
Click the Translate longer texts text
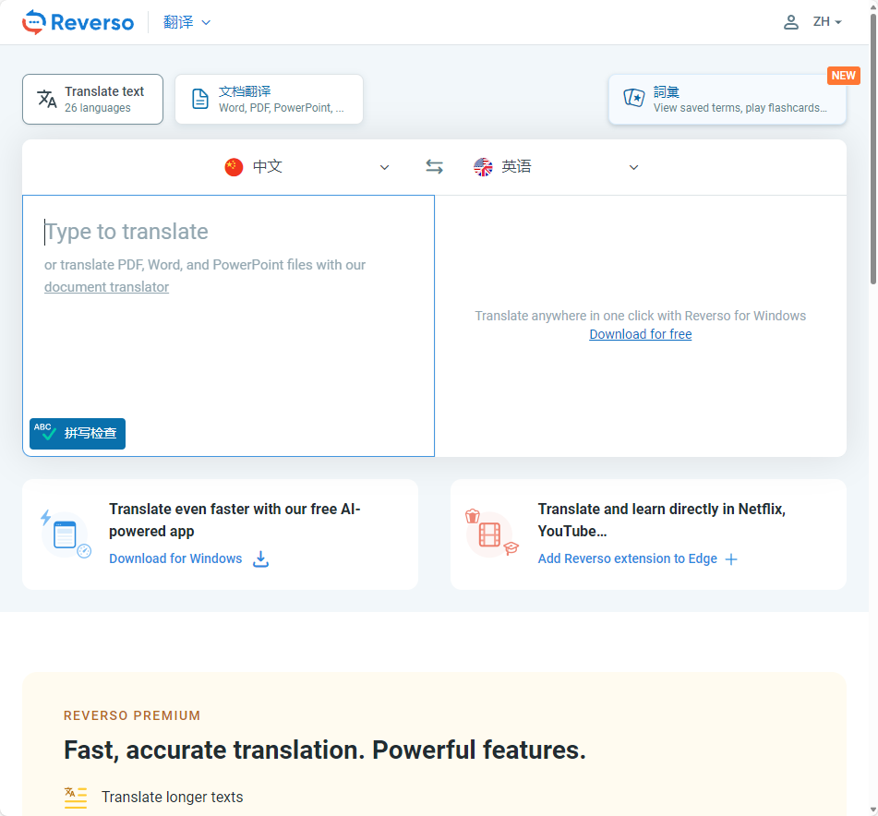[x=173, y=797]
